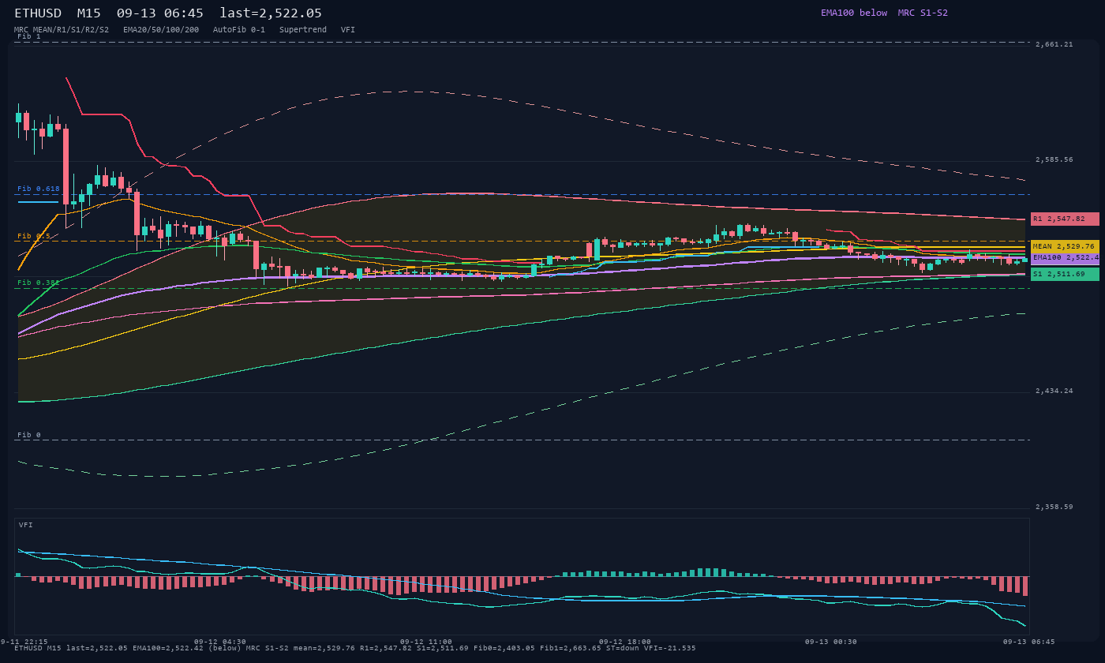1105x663 pixels.
Task: Select VFI in the indicator legend row
Action: coord(348,30)
